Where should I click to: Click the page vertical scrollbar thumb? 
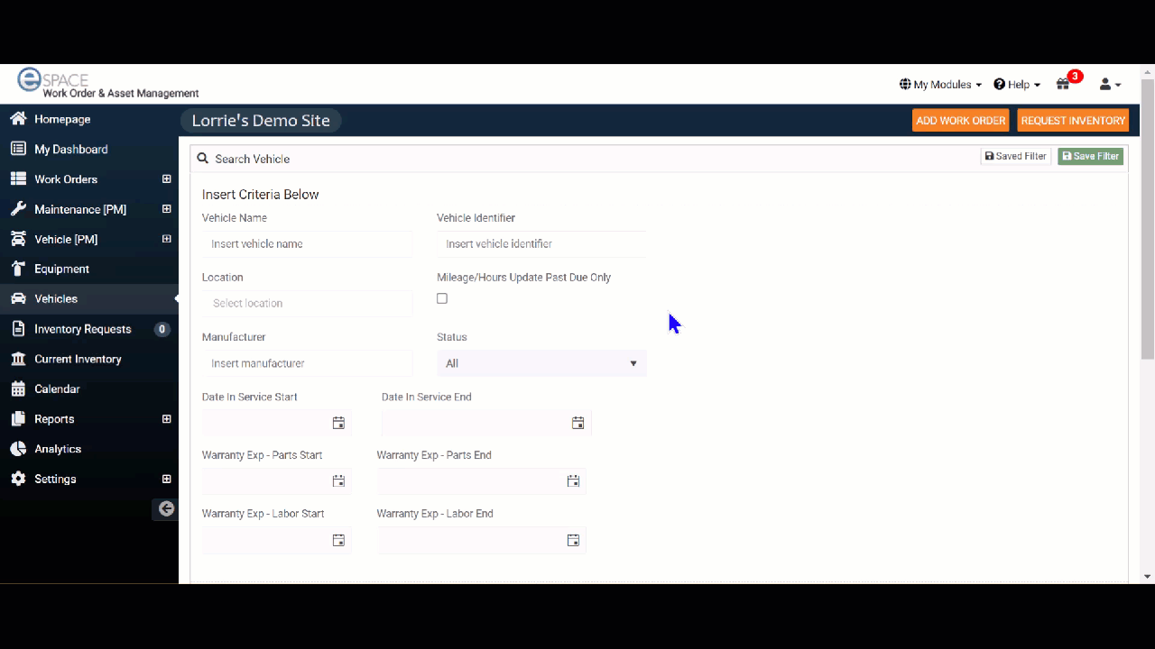(x=1147, y=219)
